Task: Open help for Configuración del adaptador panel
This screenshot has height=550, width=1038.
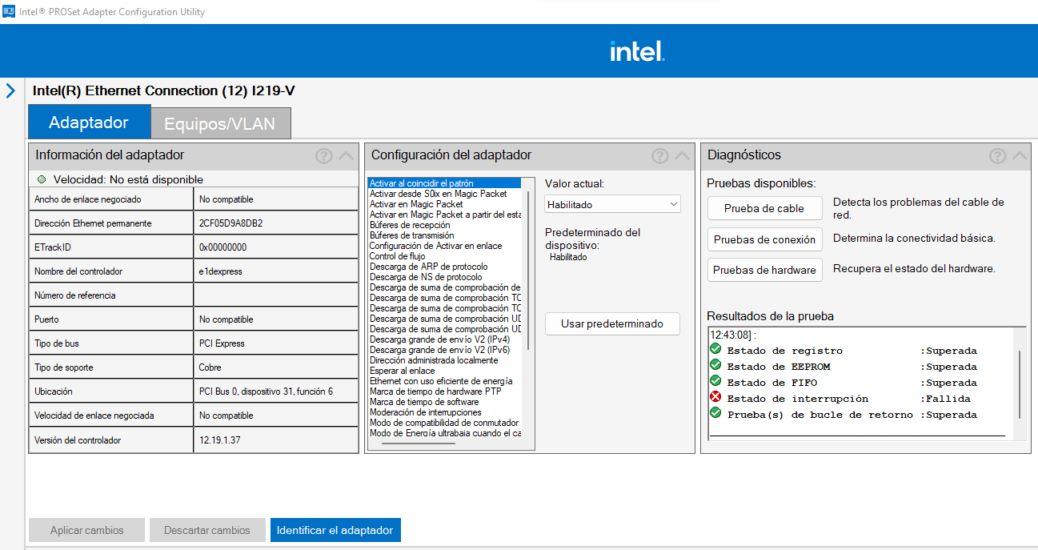Action: pos(659,156)
